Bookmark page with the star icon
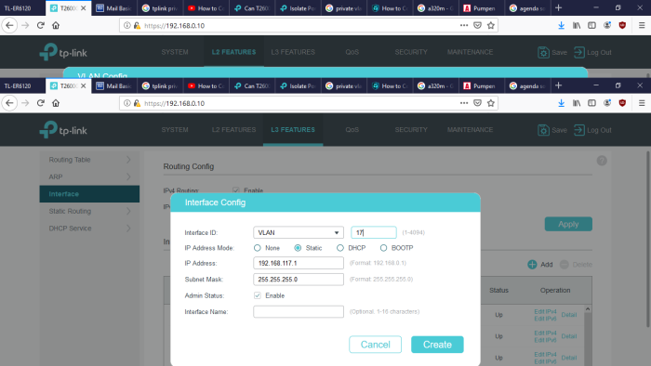This screenshot has height=366, width=651. (x=491, y=103)
